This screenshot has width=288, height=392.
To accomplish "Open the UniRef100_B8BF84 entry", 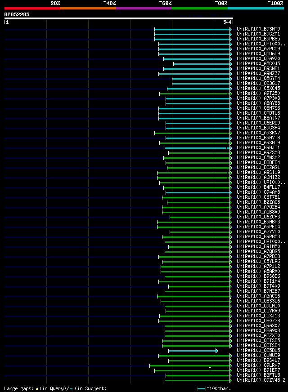I will (x=258, y=162).
